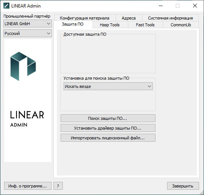Open the Системная информация tab

(x=170, y=18)
